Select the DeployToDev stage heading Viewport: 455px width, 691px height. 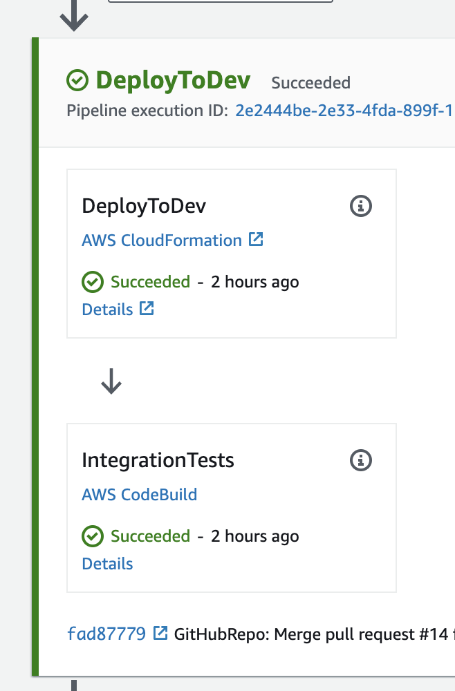173,81
